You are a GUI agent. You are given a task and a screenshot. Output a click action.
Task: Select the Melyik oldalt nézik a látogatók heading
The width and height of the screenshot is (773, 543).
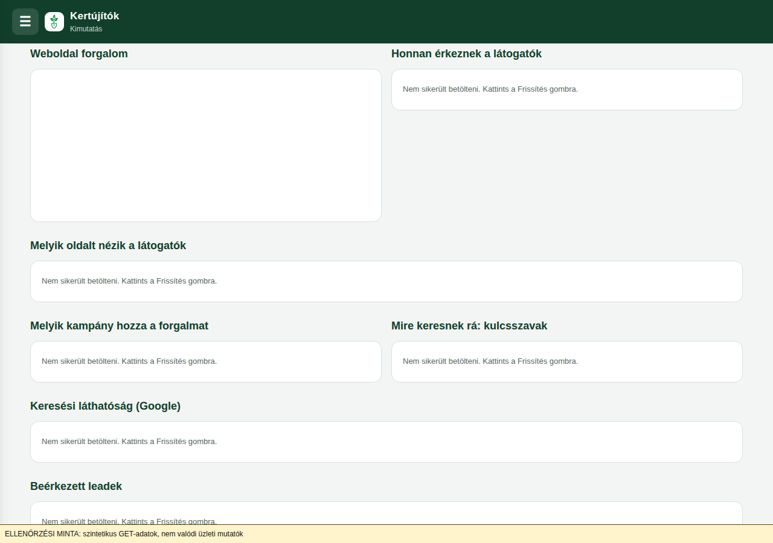[108, 246]
